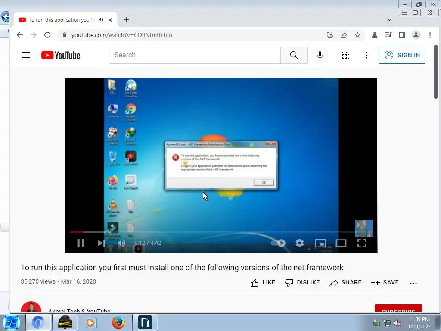Open Chrome Labs flask icon
This screenshot has width=441, height=331.
coord(374,35)
